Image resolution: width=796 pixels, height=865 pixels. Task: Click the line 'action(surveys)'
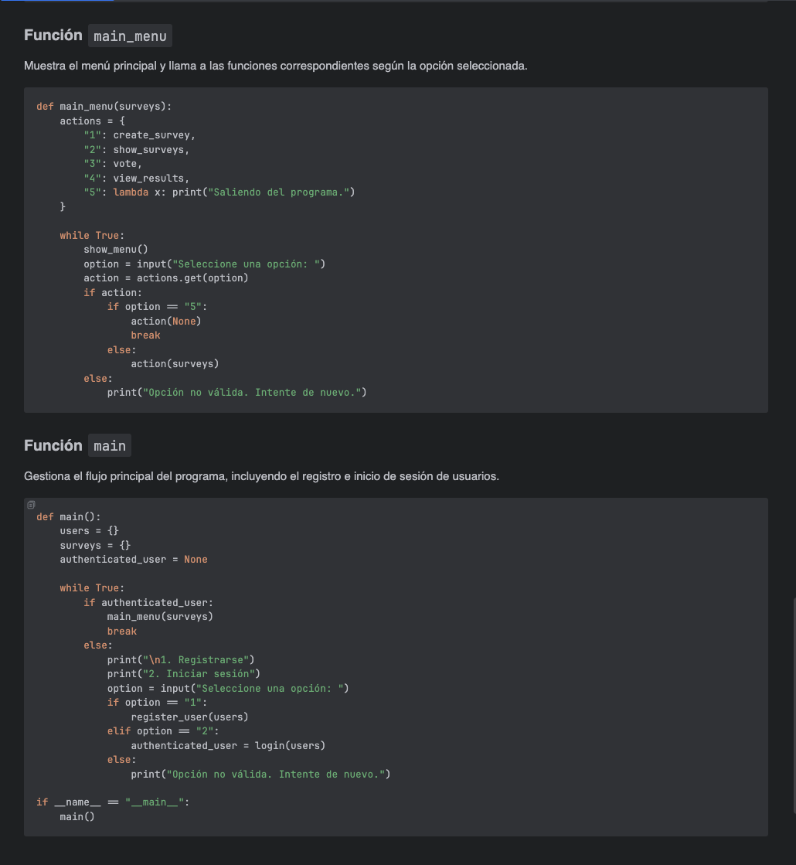[175, 363]
